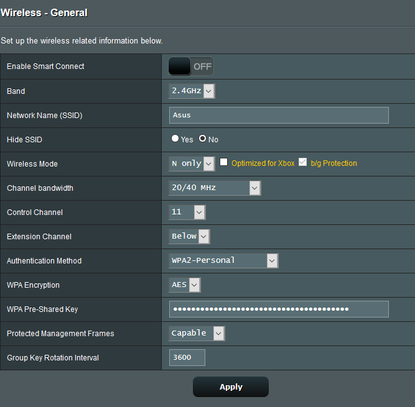Screen dimensions: 415x407
Task: Click the WPA Pre-Shared Key field
Action: pyautogui.click(x=279, y=309)
